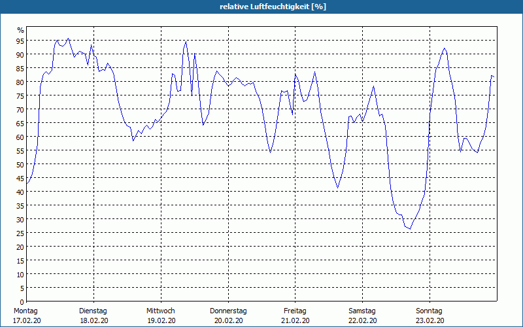
Task: Click the 70 value on y-axis
Action: [x=20, y=109]
